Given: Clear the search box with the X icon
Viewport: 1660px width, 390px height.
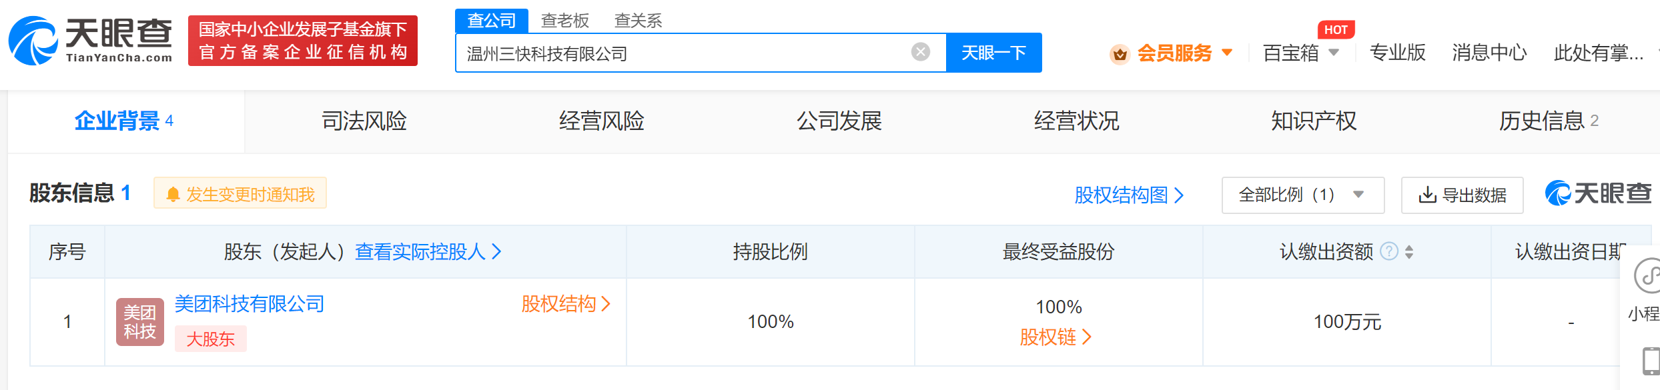Looking at the screenshot, I should coord(921,52).
